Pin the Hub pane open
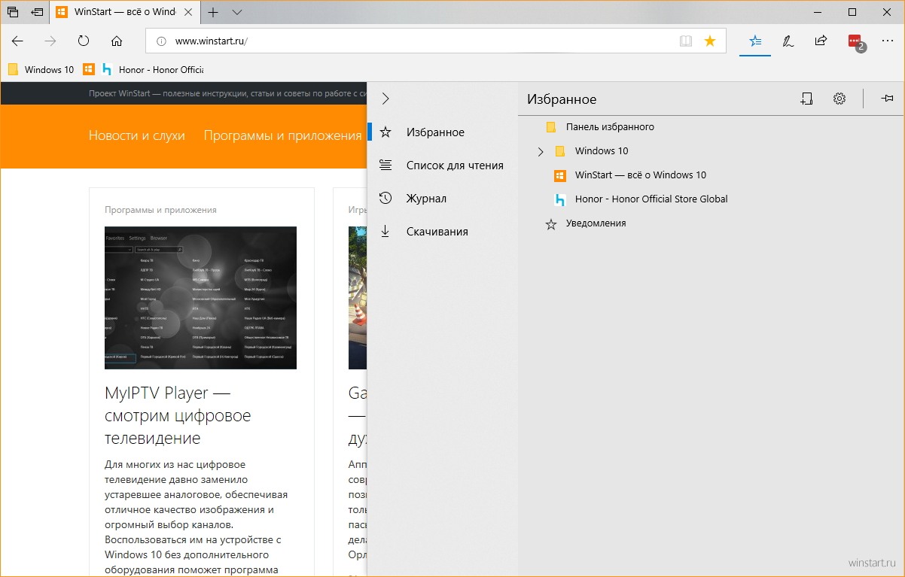This screenshot has width=905, height=577. pos(887,99)
